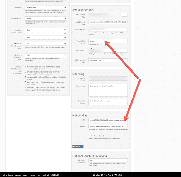Open Maximum Workflows per user dropdown
This screenshot has height=177, width=181.
[x=46, y=44]
